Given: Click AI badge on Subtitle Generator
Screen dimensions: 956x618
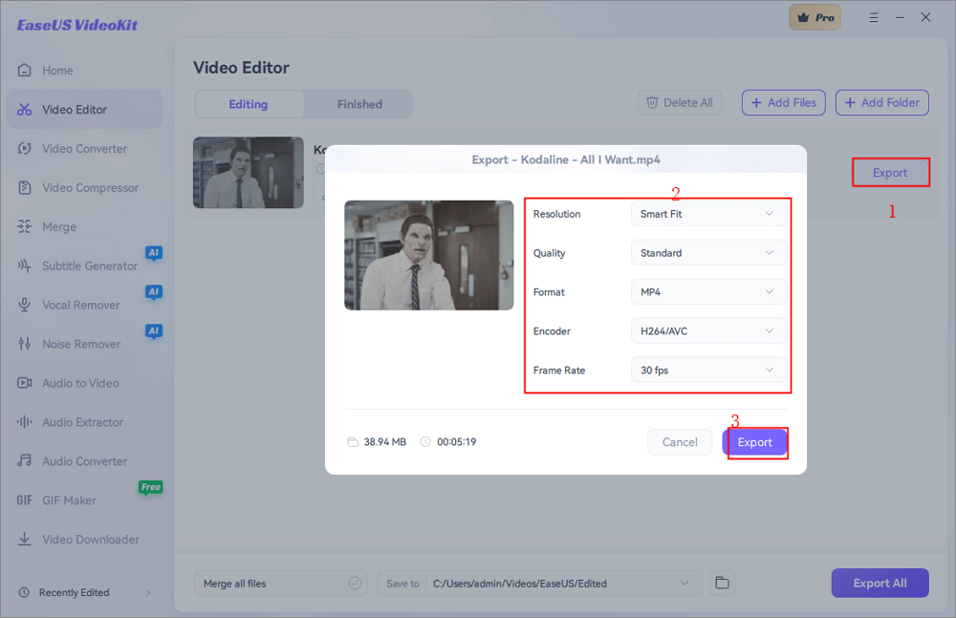Looking at the screenshot, I should coord(154,253).
